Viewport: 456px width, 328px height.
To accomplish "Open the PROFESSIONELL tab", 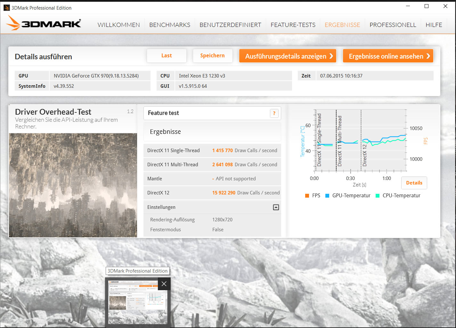I will pyautogui.click(x=393, y=25).
